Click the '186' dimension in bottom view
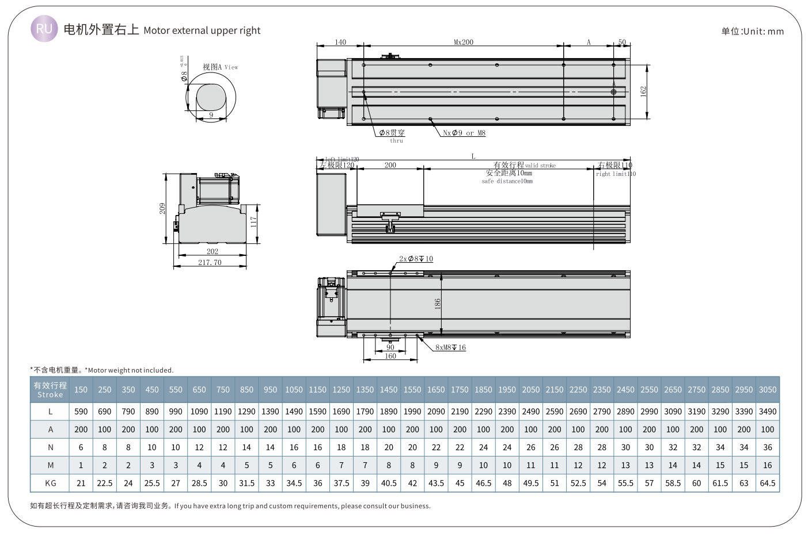The width and height of the screenshot is (812, 537). click(x=437, y=304)
